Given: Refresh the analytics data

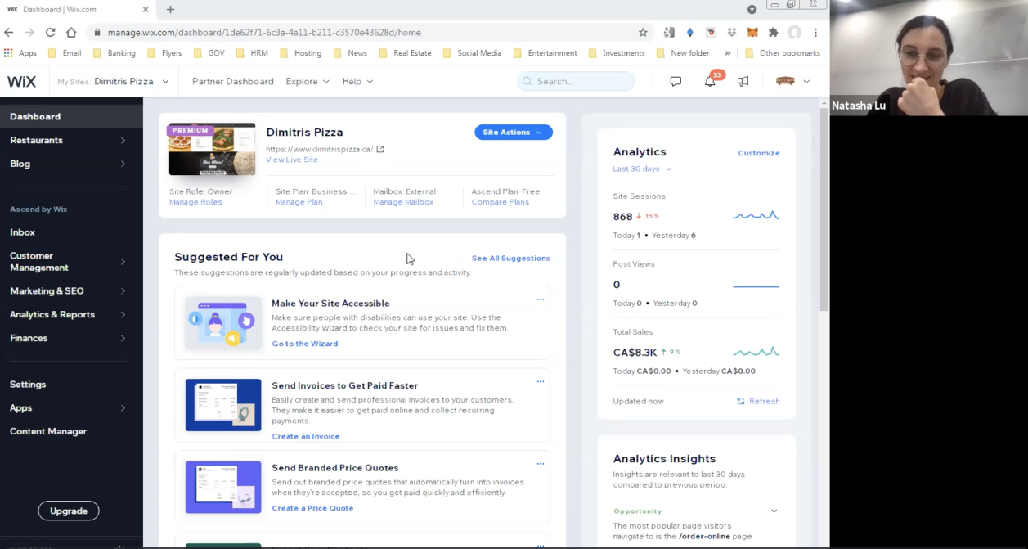Looking at the screenshot, I should pos(758,401).
